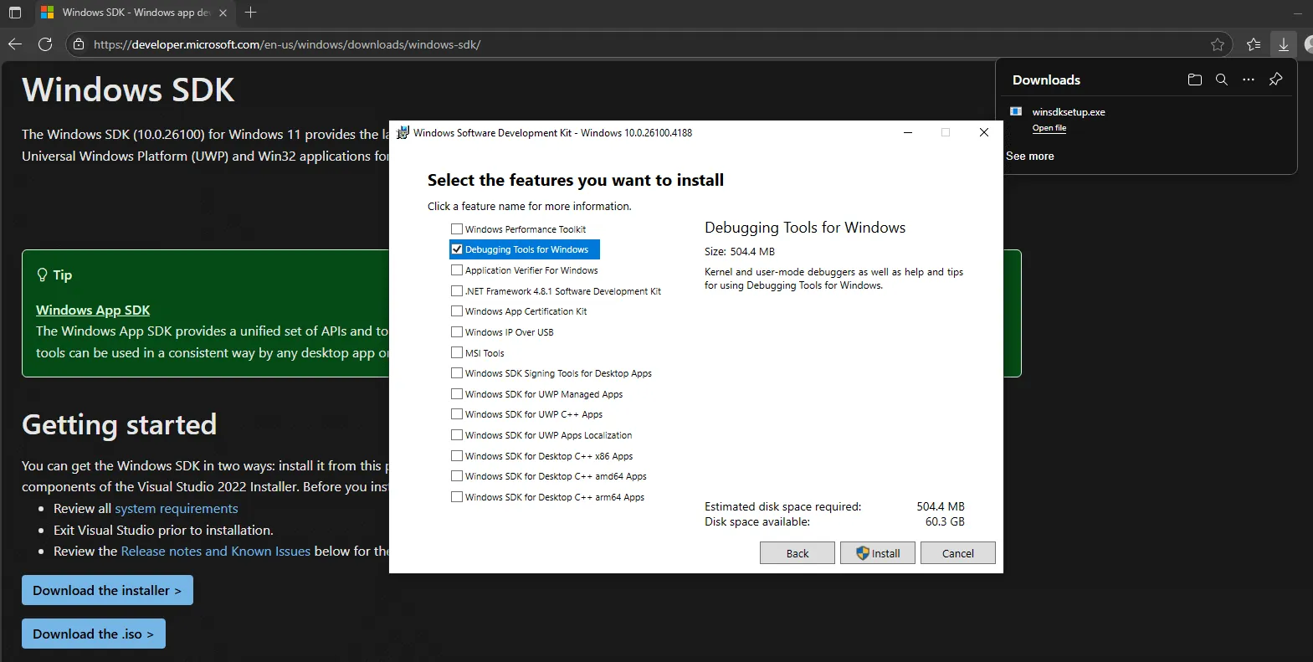Image resolution: width=1313 pixels, height=662 pixels.
Task: Click the Install button
Action: point(877,553)
